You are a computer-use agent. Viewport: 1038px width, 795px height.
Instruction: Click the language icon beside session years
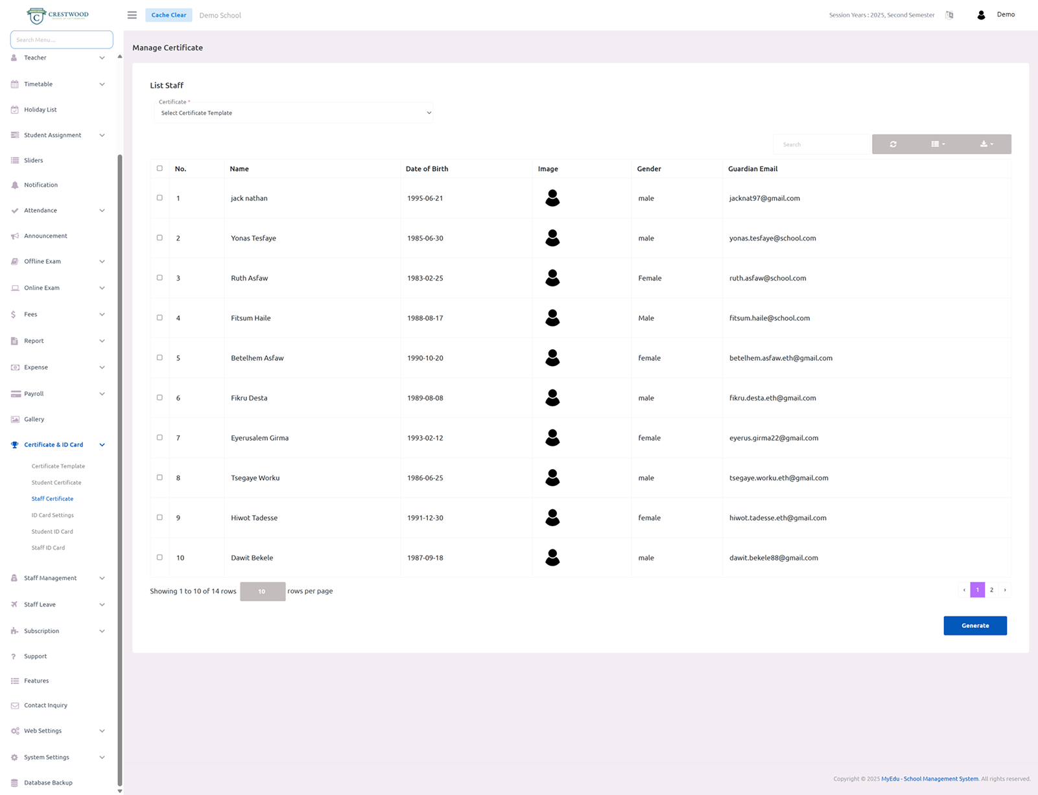(x=949, y=15)
